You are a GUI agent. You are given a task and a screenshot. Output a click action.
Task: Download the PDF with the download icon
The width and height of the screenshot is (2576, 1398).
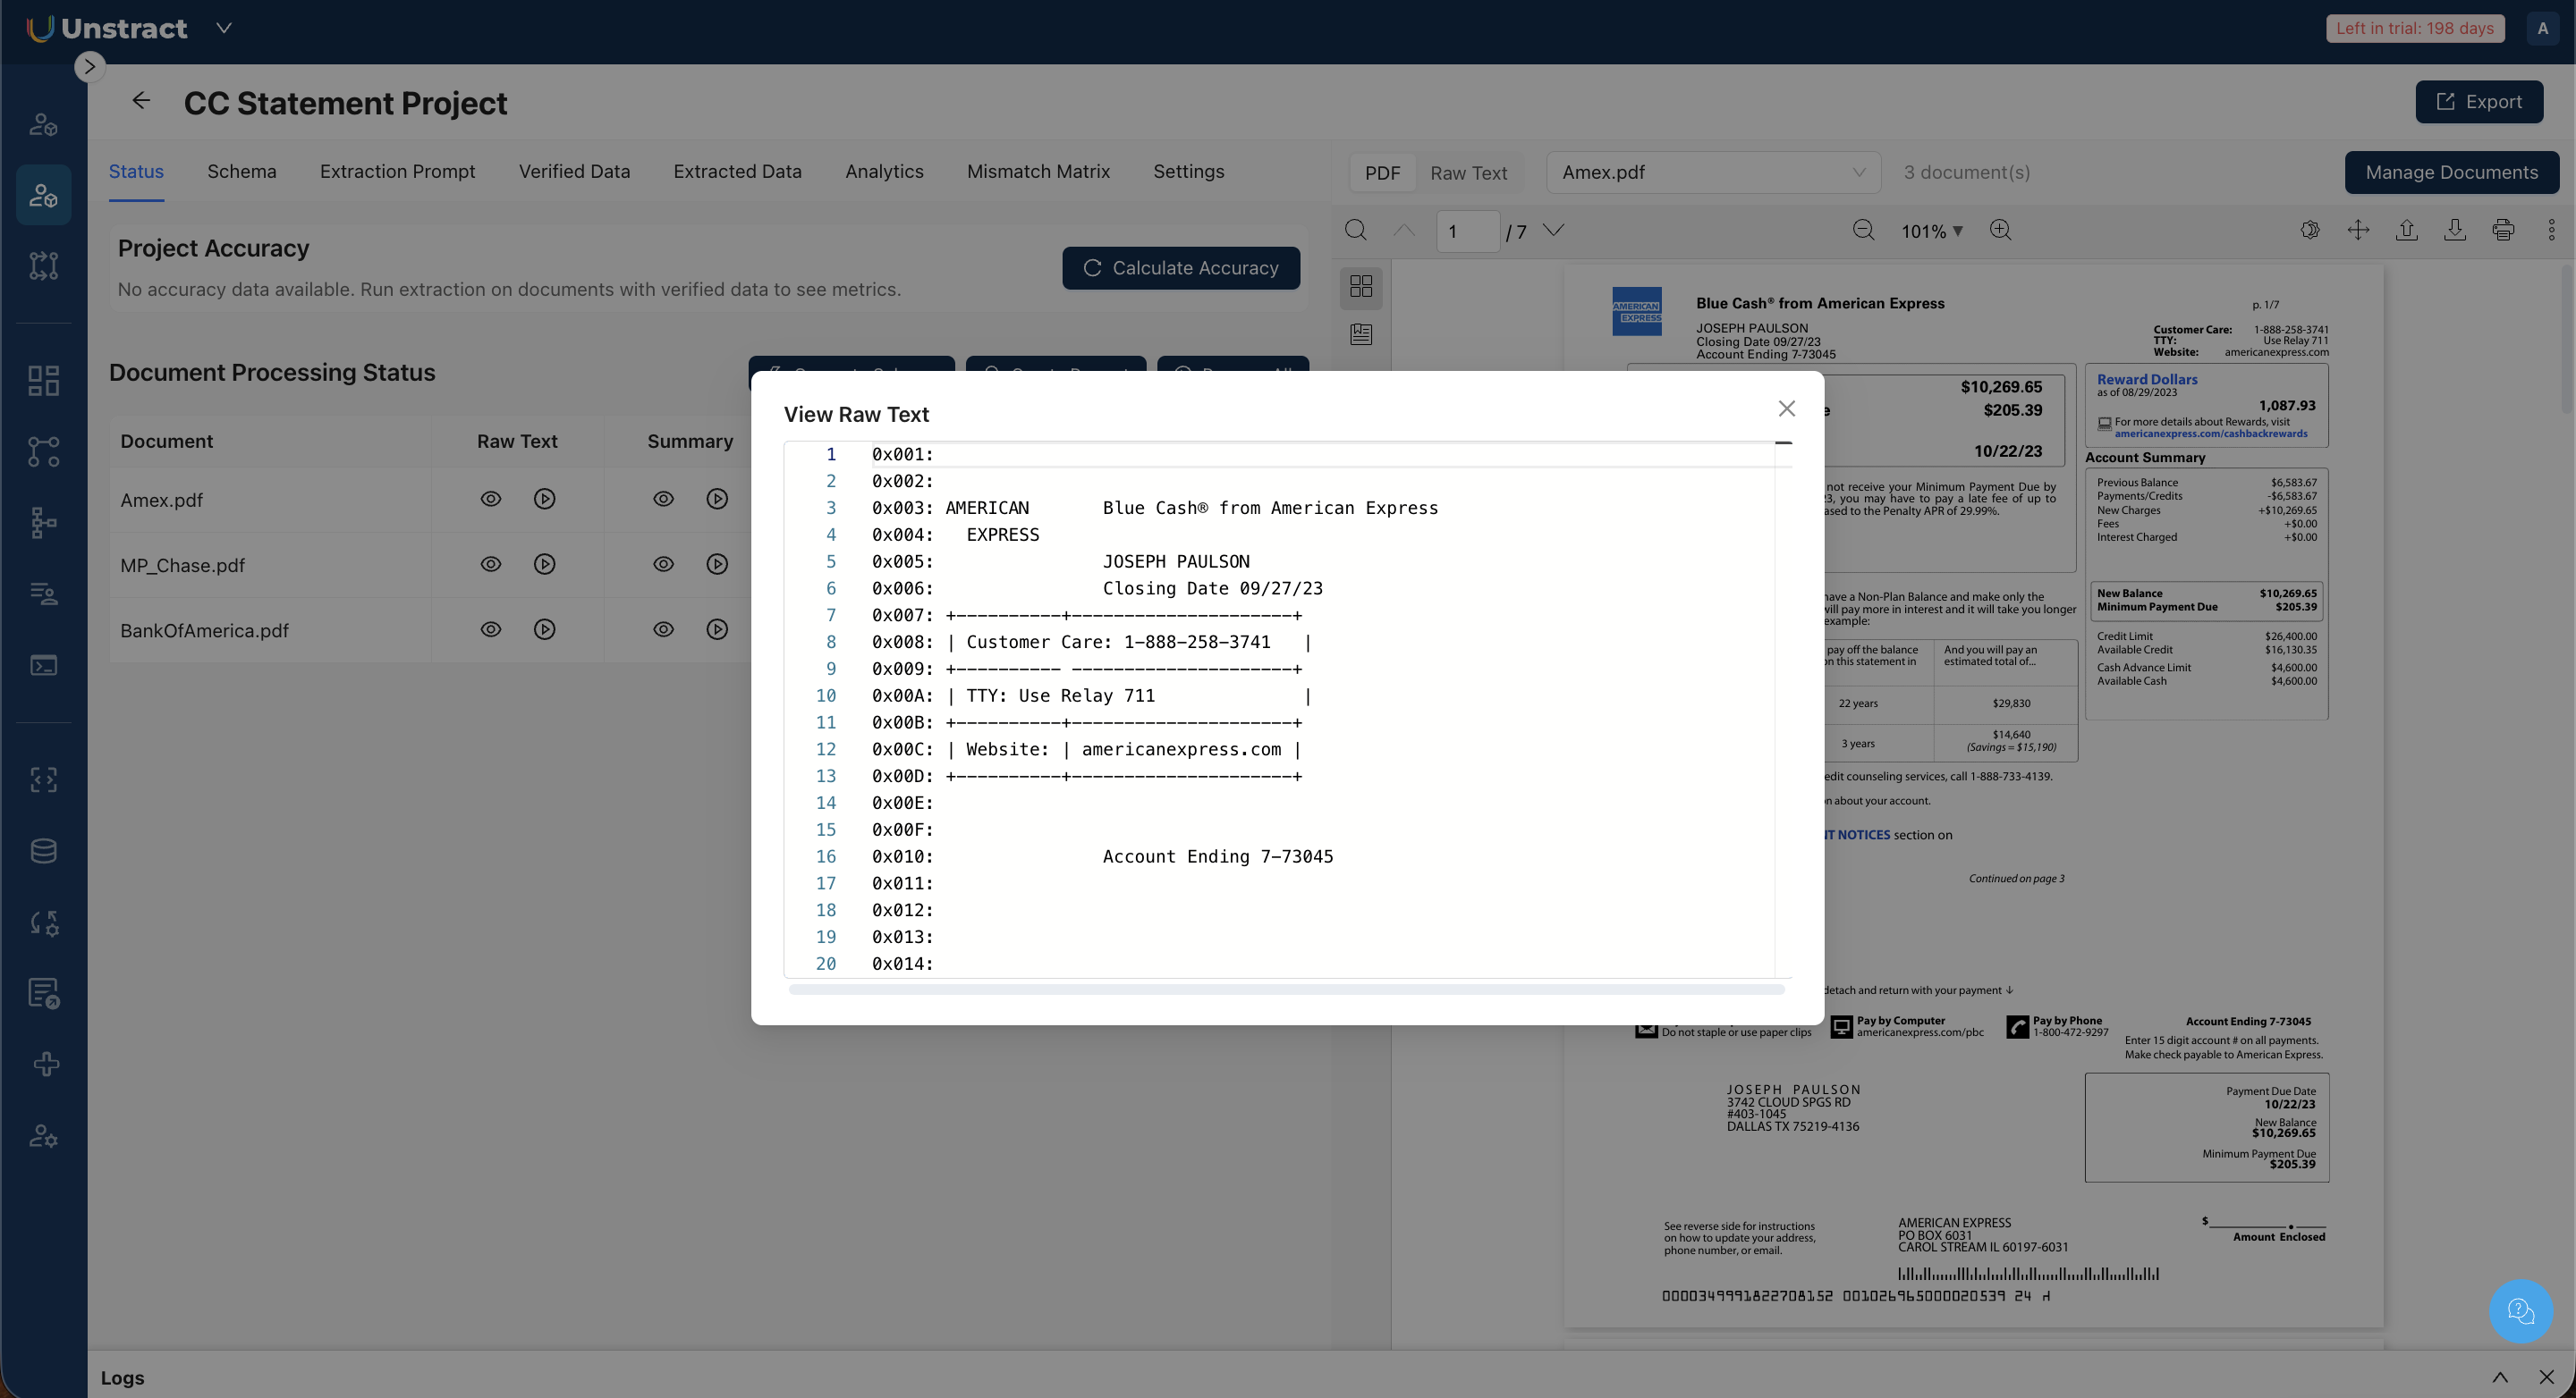click(x=2455, y=231)
